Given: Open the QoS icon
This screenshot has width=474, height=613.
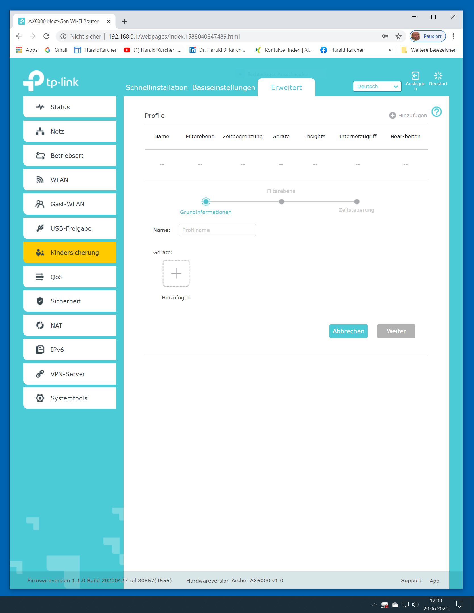Looking at the screenshot, I should tap(40, 277).
